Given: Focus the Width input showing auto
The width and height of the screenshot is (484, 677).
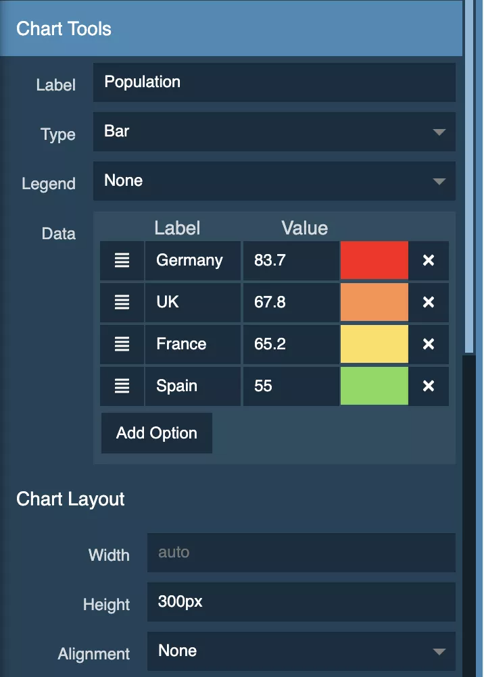Looking at the screenshot, I should point(301,553).
